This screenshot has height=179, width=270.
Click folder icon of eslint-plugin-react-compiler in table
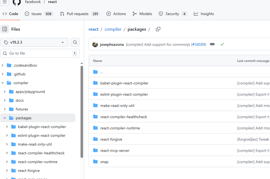[95, 94]
